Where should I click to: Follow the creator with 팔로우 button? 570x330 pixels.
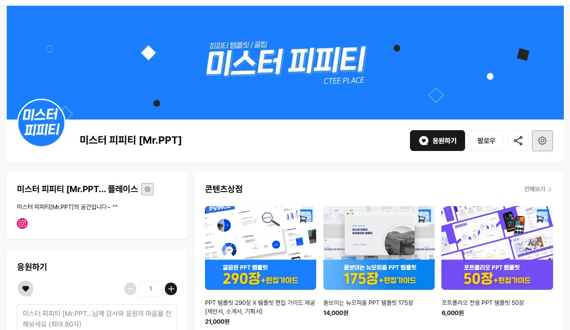[x=486, y=140]
